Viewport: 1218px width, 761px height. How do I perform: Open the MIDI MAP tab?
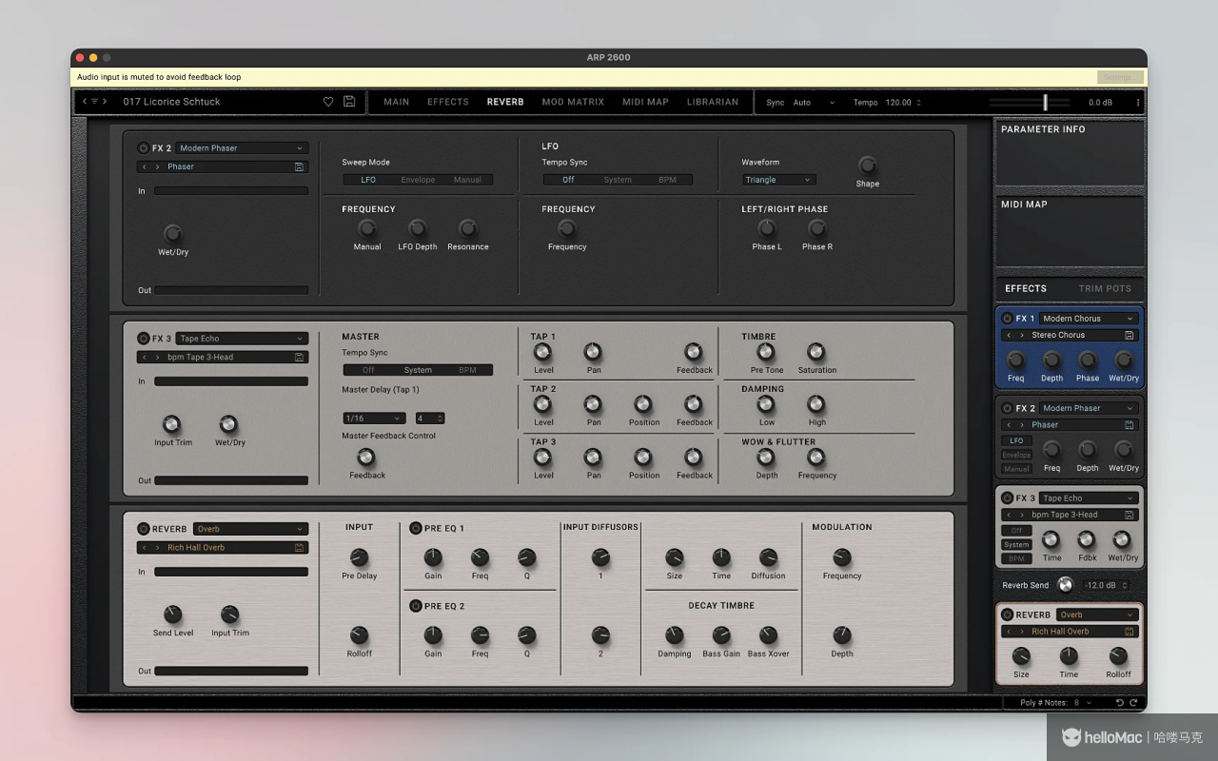coord(645,102)
